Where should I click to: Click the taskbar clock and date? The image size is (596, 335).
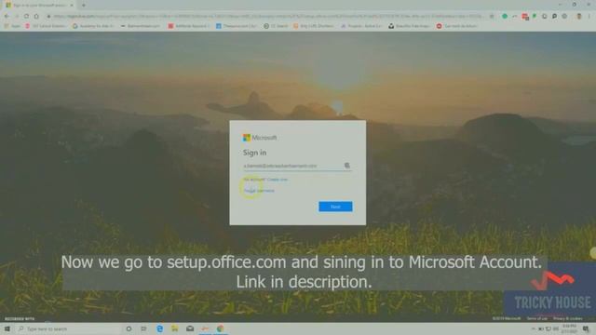pyautogui.click(x=569, y=328)
